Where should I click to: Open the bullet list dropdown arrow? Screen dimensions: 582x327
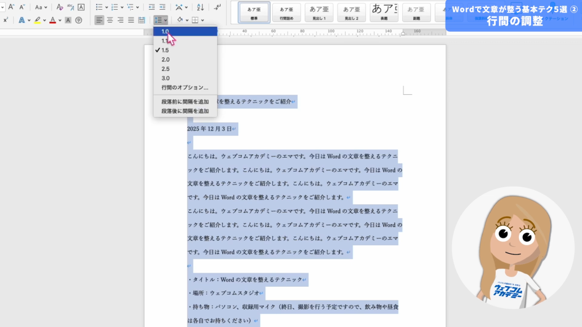click(106, 7)
